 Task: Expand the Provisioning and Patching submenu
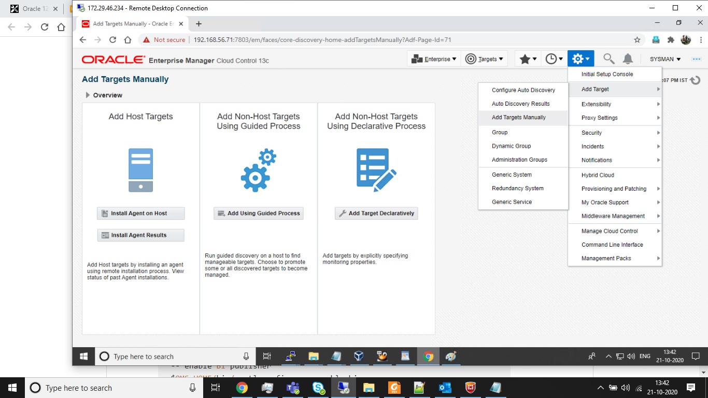pyautogui.click(x=615, y=189)
